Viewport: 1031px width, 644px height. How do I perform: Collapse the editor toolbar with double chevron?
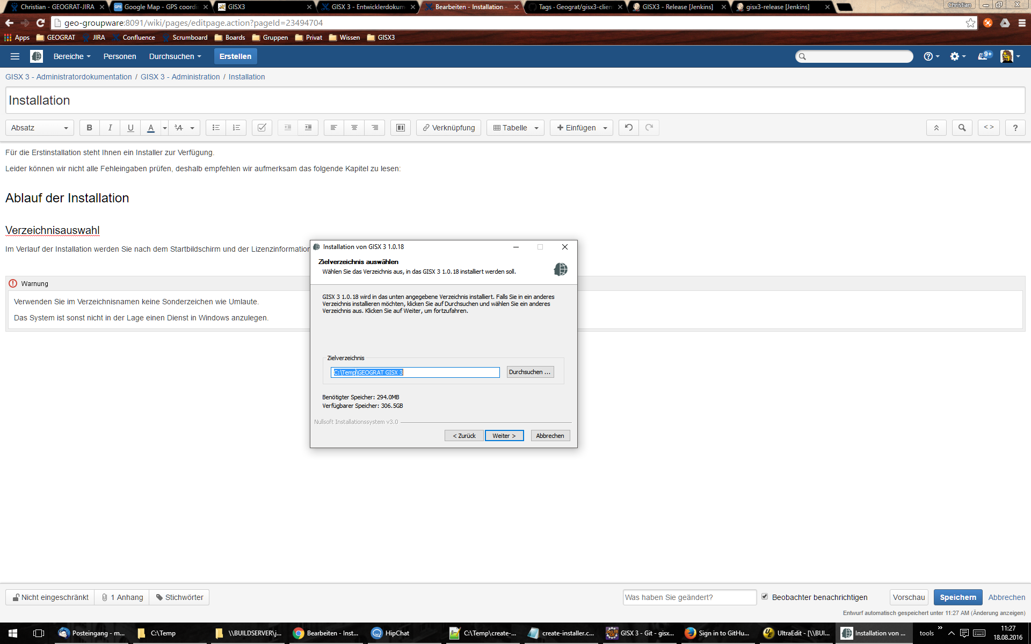[x=936, y=128]
